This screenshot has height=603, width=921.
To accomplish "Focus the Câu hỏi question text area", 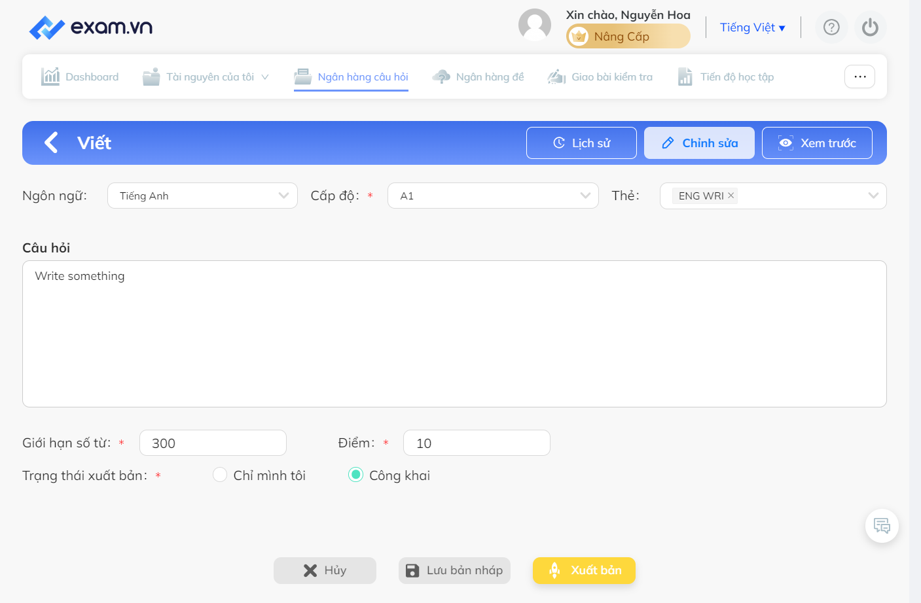I will (454, 334).
